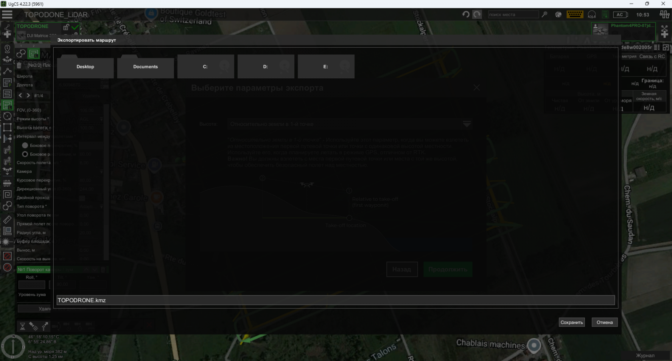The image size is (672, 361).
Task: Click the hourglass timing icon
Action: pyautogui.click(x=22, y=326)
